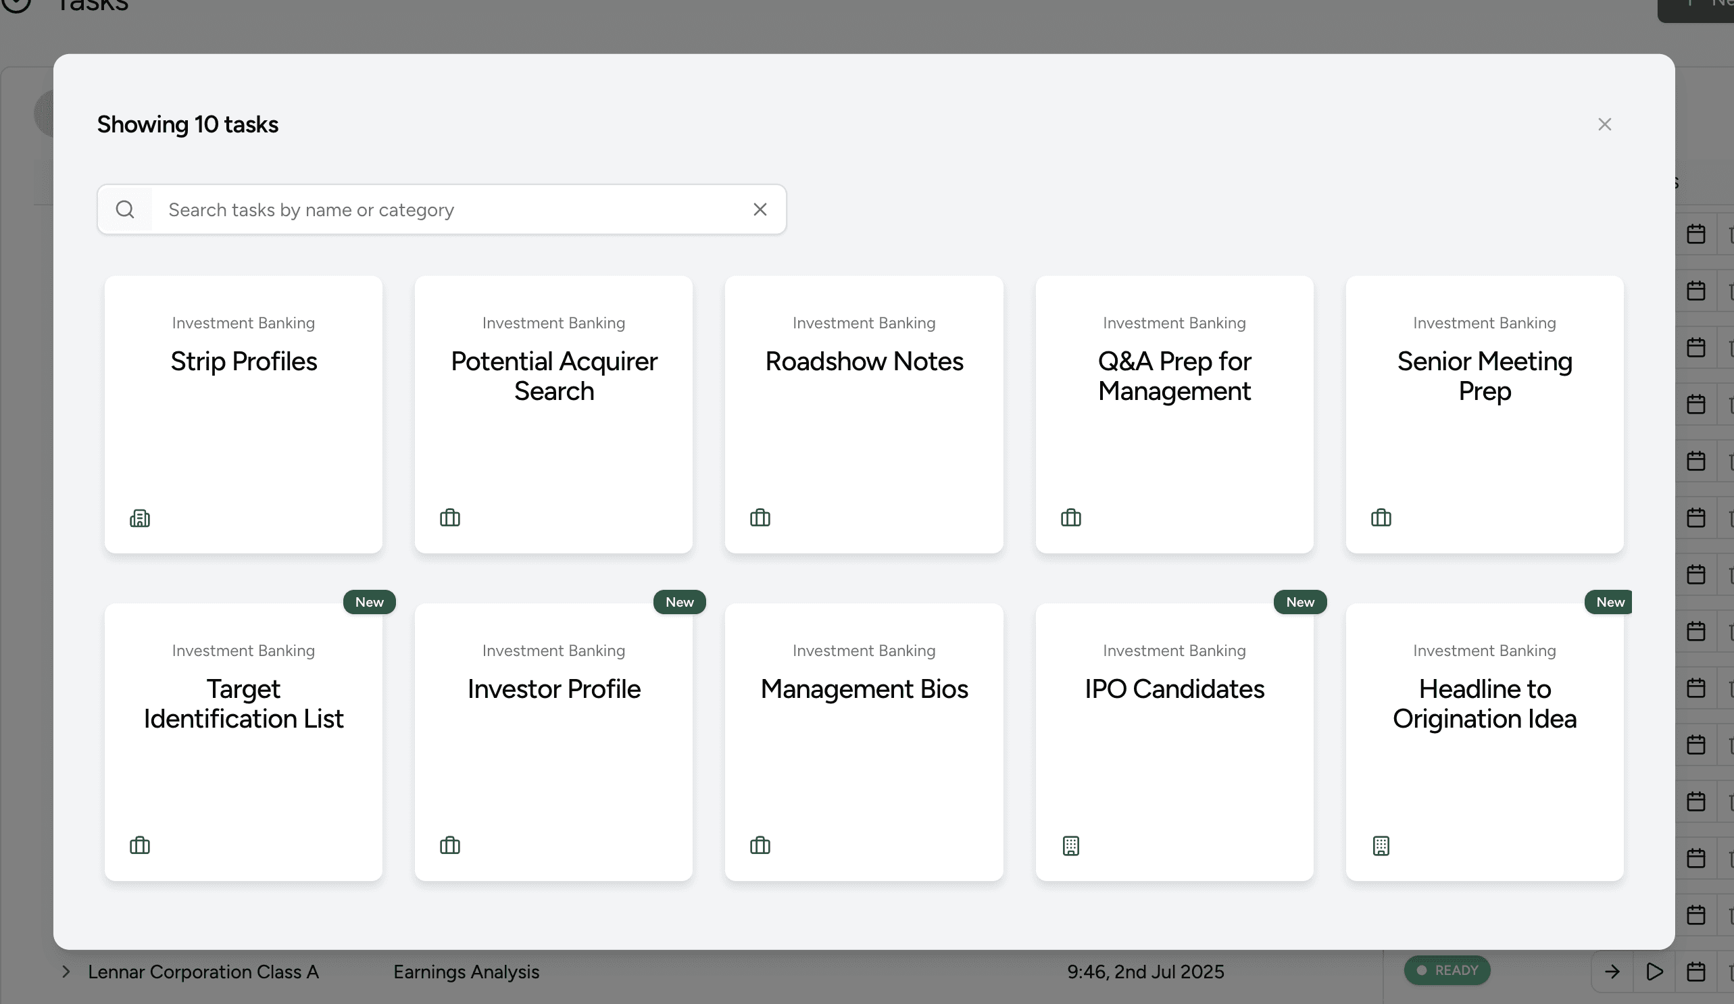Click building icon on Headline to Origination Idea
This screenshot has height=1004, width=1734.
1381,845
